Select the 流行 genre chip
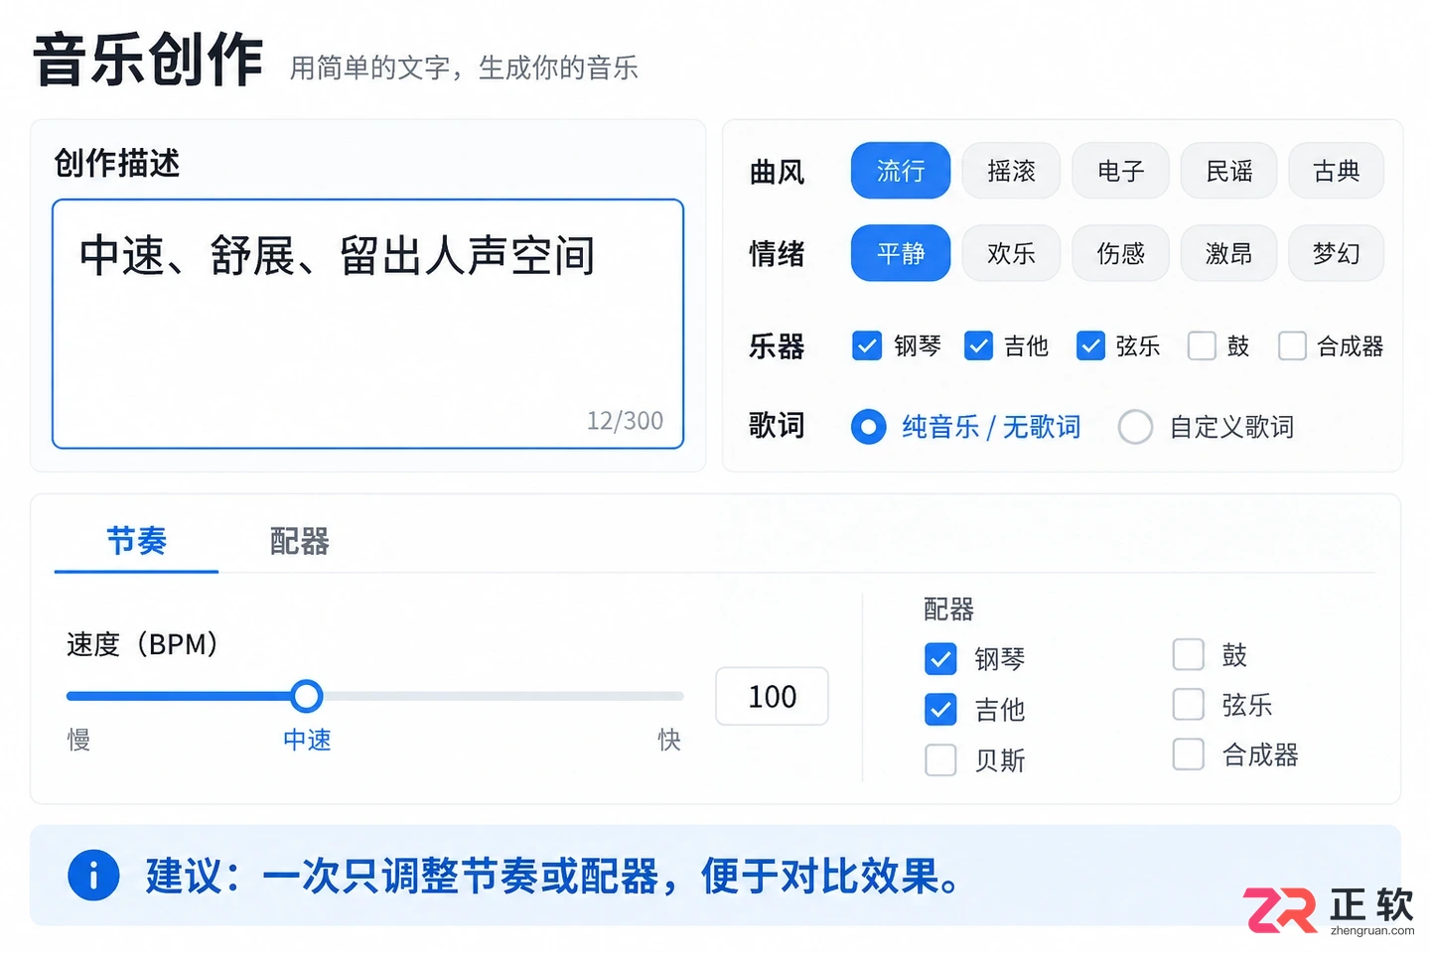Image resolution: width=1430 pixels, height=953 pixels. click(x=900, y=171)
